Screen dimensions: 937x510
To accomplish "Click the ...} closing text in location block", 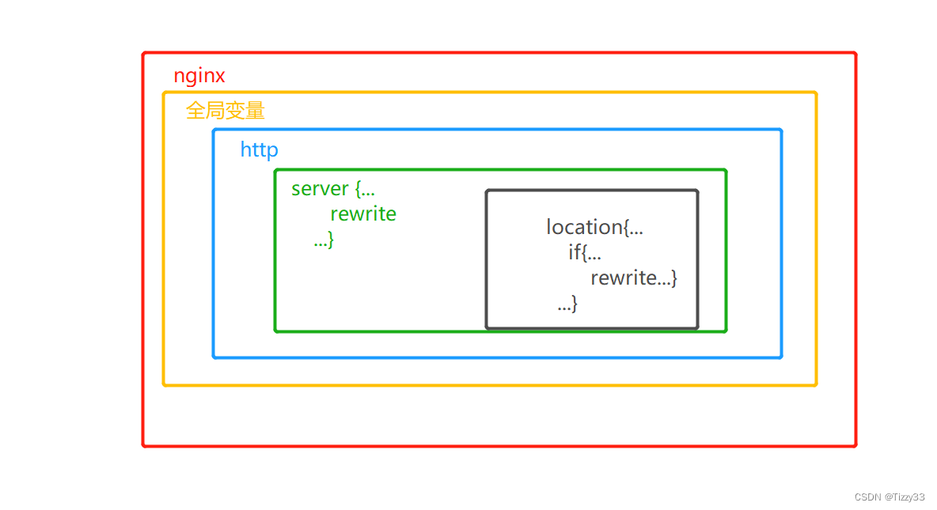I will coord(566,303).
